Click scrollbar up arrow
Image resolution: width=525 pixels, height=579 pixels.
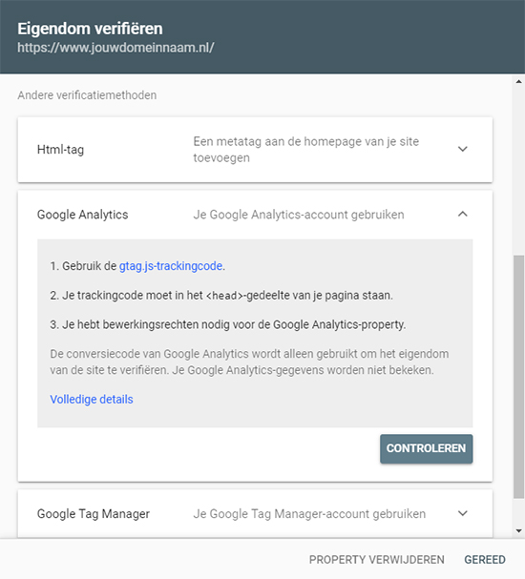pos(518,82)
